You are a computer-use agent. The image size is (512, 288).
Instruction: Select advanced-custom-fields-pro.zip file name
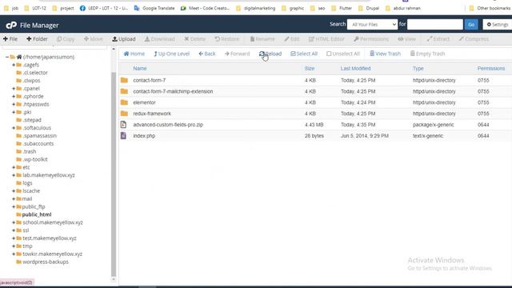(168, 125)
